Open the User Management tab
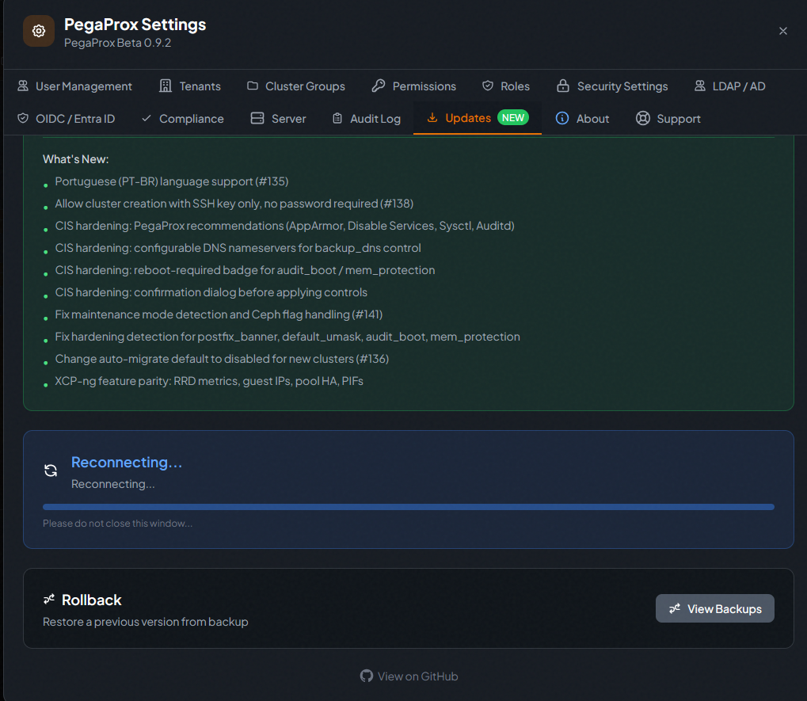The image size is (807, 701). pos(74,86)
